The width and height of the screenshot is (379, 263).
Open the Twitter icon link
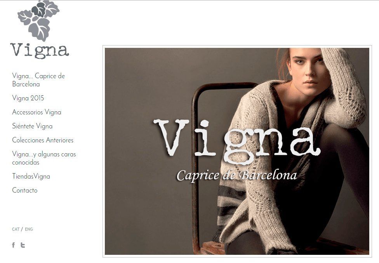click(x=23, y=245)
